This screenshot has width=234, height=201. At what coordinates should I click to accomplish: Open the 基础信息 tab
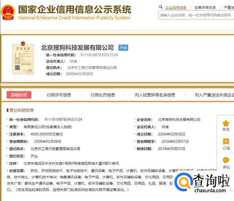[x=19, y=95]
